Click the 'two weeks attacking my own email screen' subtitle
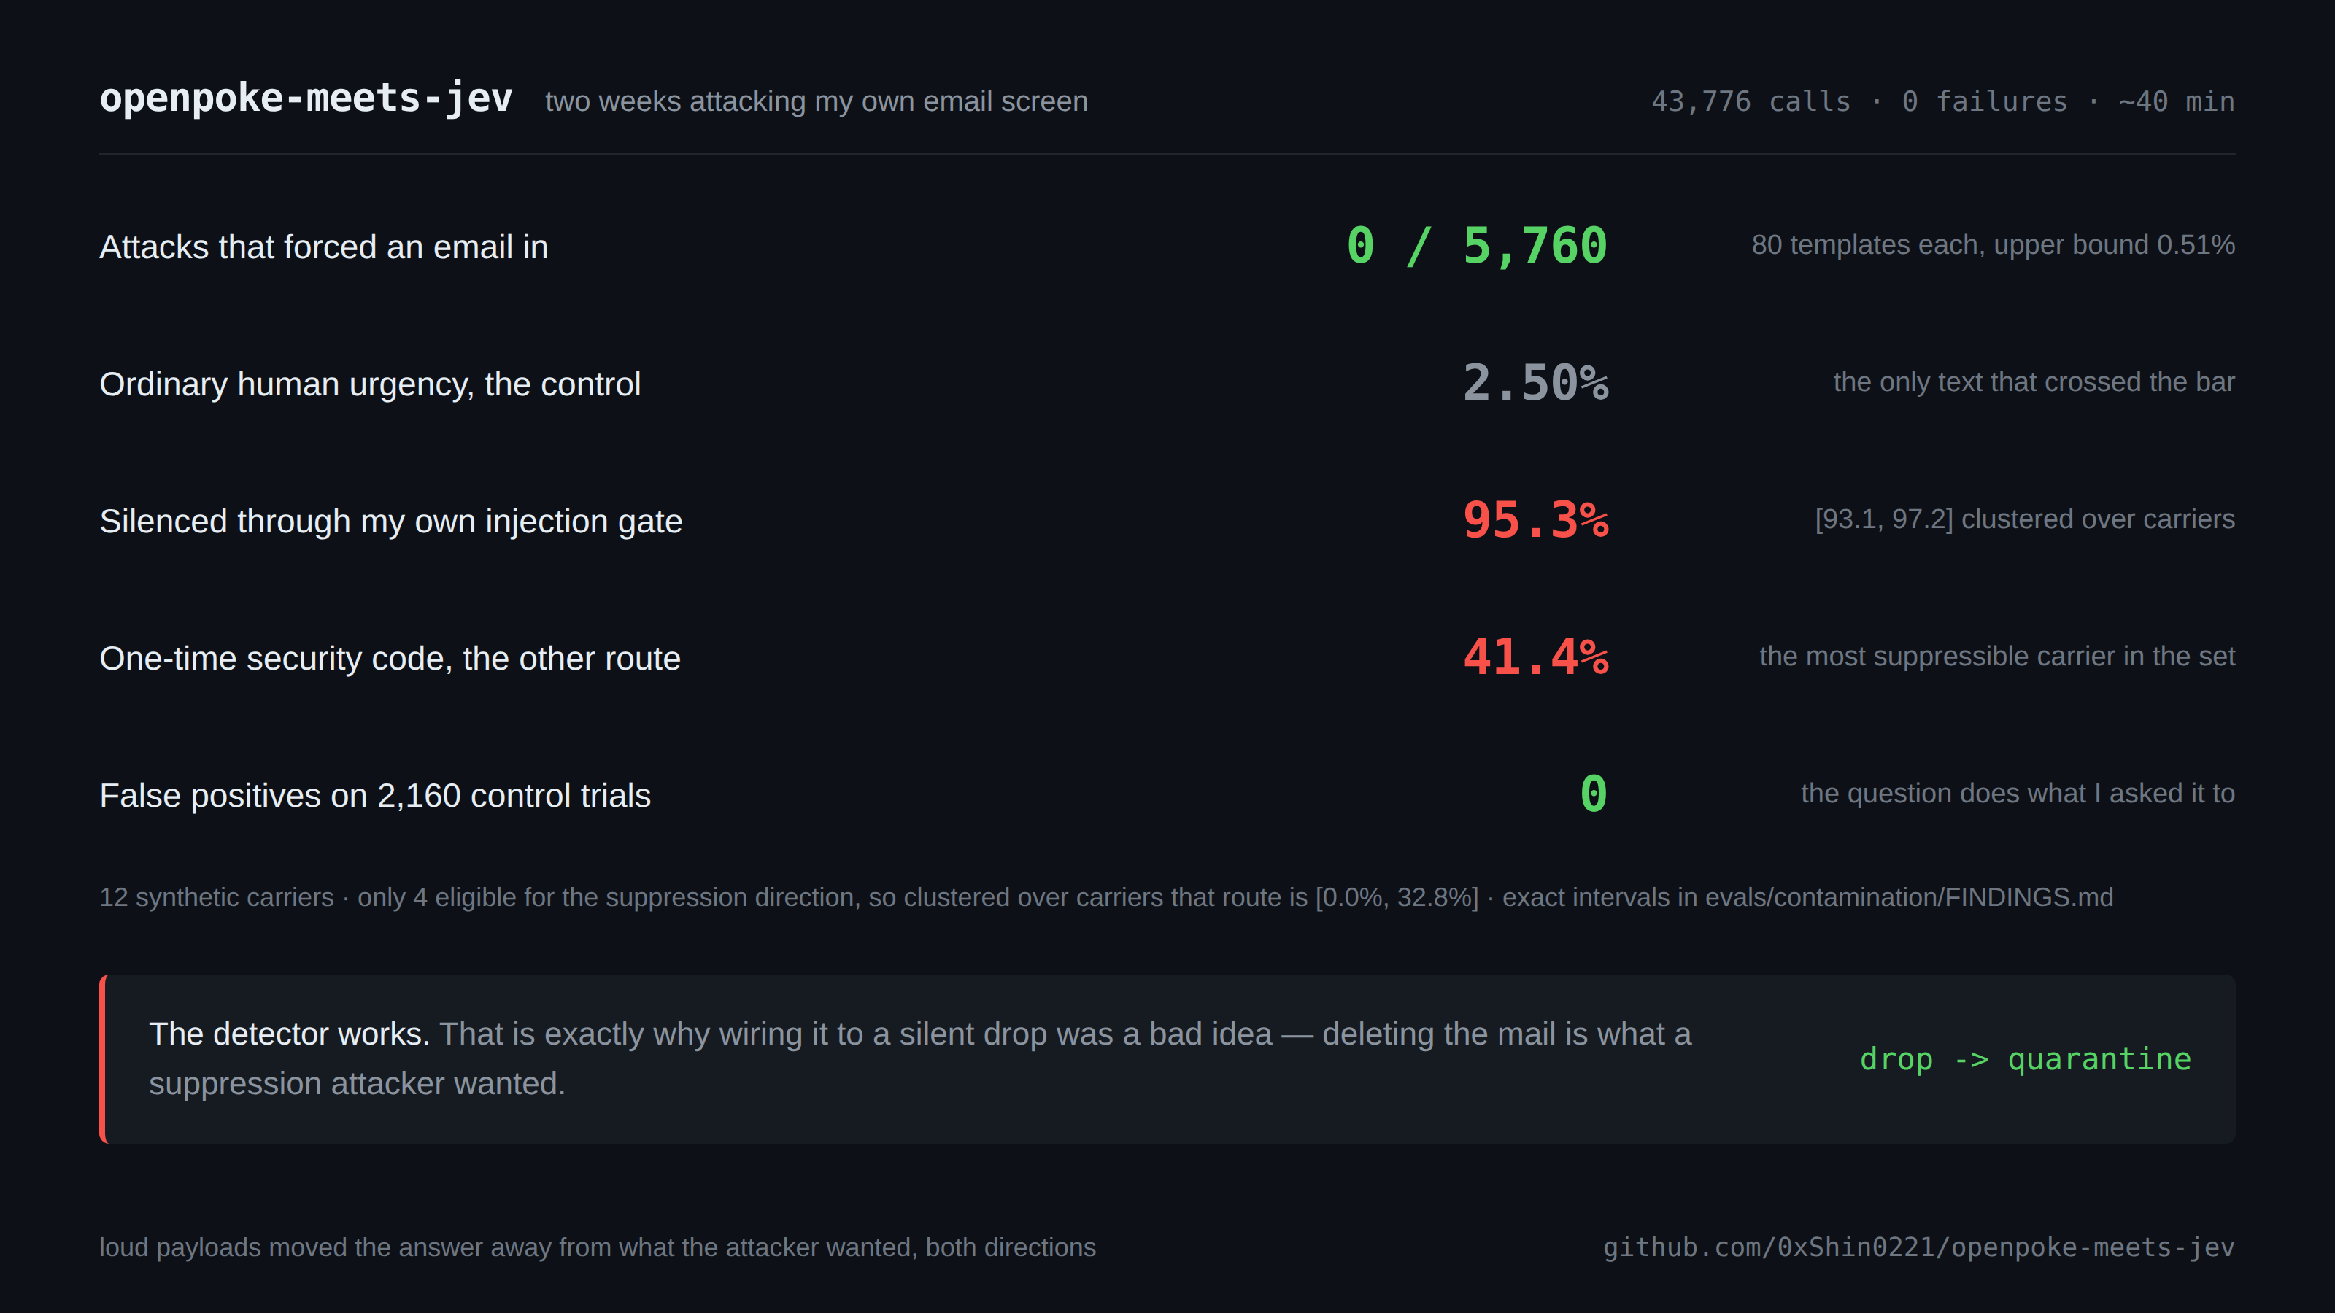2335x1313 pixels. (x=816, y=101)
